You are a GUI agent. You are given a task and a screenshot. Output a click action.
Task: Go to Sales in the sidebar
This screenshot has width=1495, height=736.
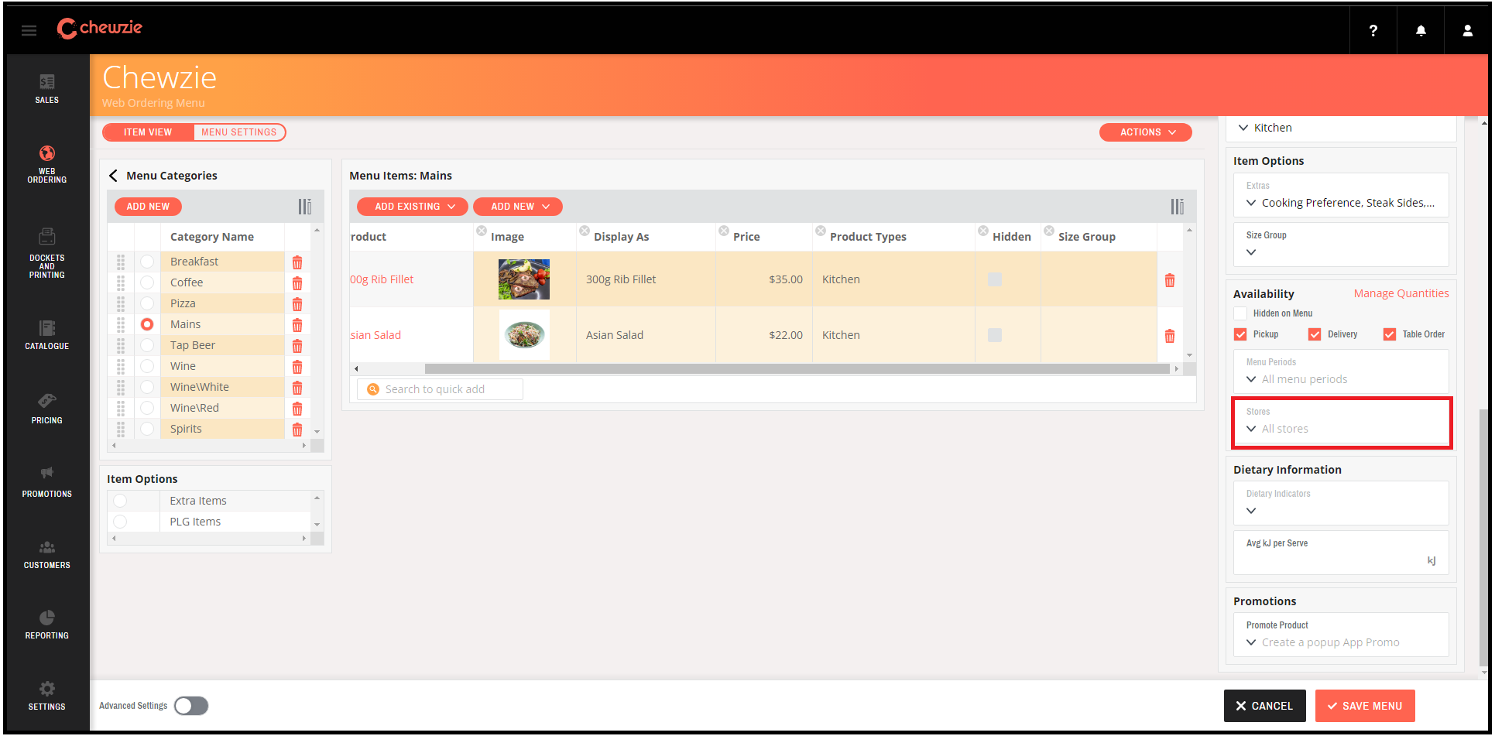tap(47, 89)
